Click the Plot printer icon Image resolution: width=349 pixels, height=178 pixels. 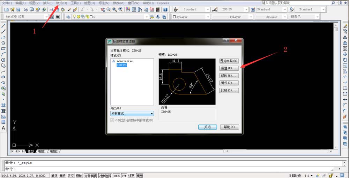click(26, 9)
